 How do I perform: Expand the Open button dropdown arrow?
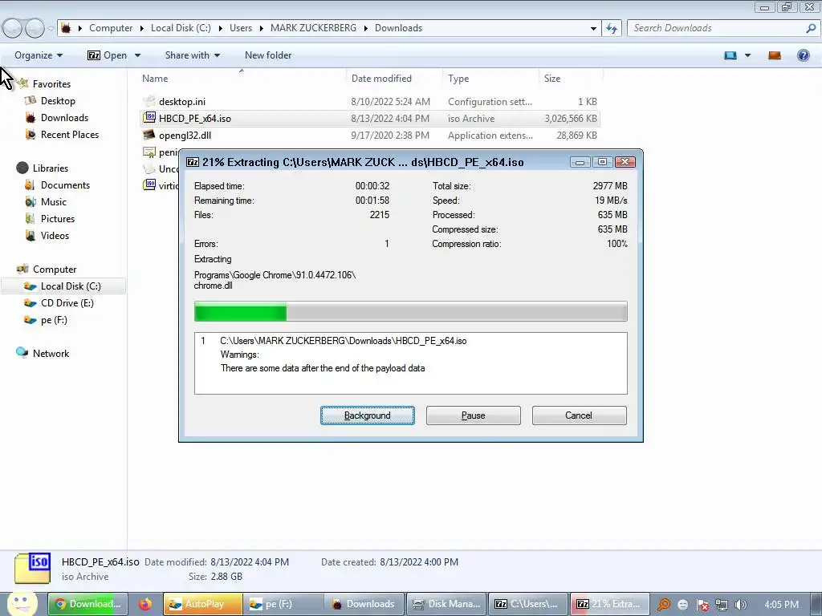pos(138,55)
